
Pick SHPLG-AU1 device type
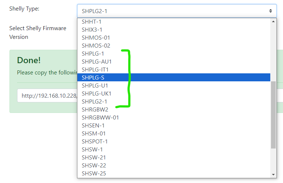pyautogui.click(x=174, y=61)
